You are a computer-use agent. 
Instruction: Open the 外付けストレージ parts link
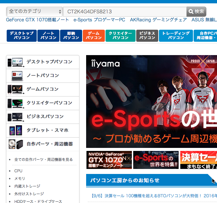[29, 194]
